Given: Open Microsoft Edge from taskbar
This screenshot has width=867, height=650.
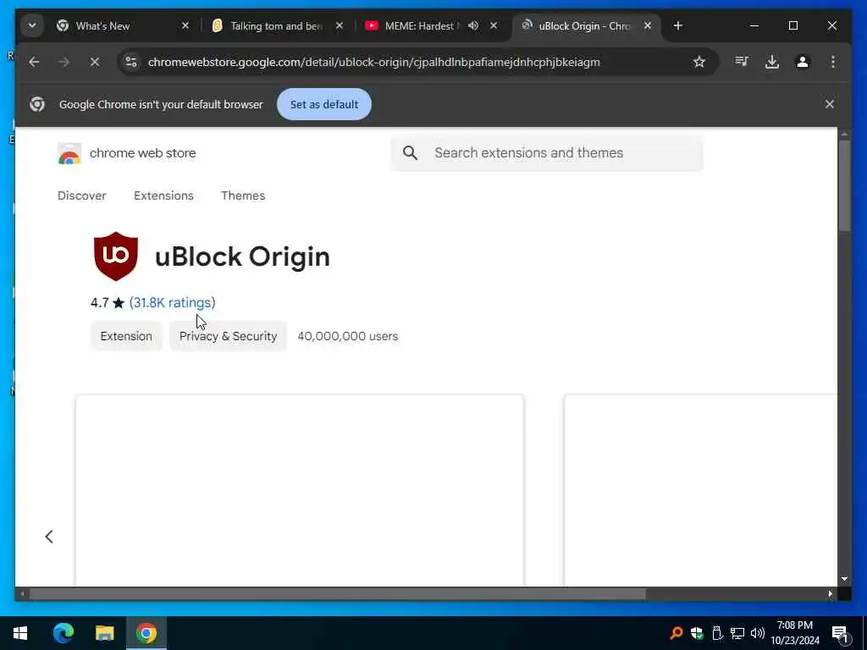Looking at the screenshot, I should [x=63, y=633].
